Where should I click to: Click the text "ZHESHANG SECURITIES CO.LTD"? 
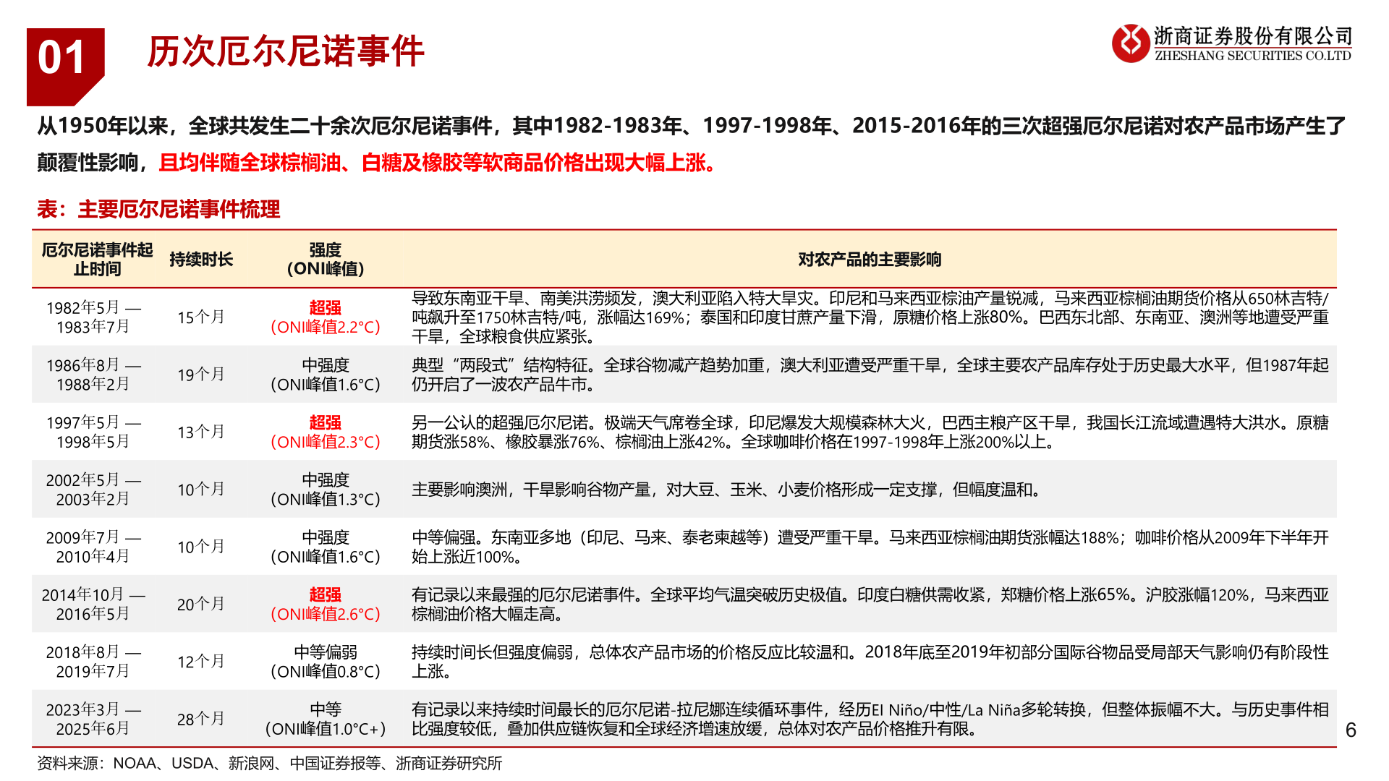tap(1253, 56)
